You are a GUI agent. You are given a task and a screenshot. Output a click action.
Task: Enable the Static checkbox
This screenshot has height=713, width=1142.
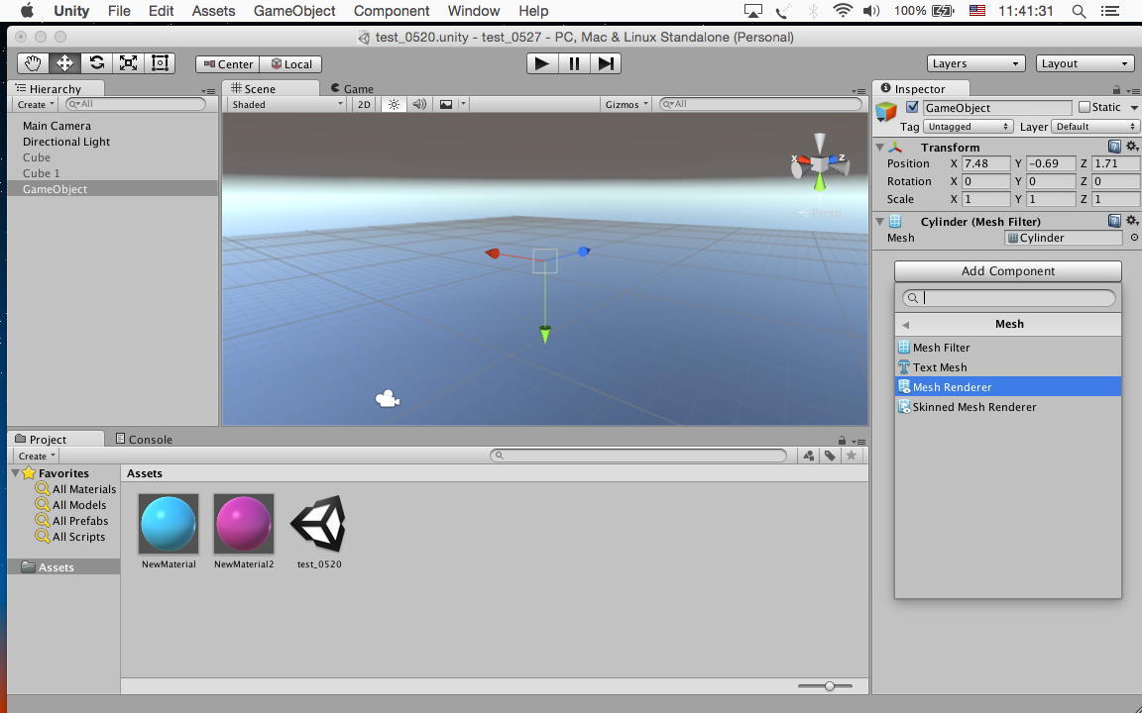[1085, 107]
